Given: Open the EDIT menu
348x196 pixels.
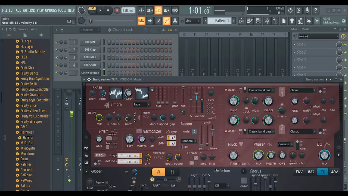Looking at the screenshot, I should [x=12, y=10].
